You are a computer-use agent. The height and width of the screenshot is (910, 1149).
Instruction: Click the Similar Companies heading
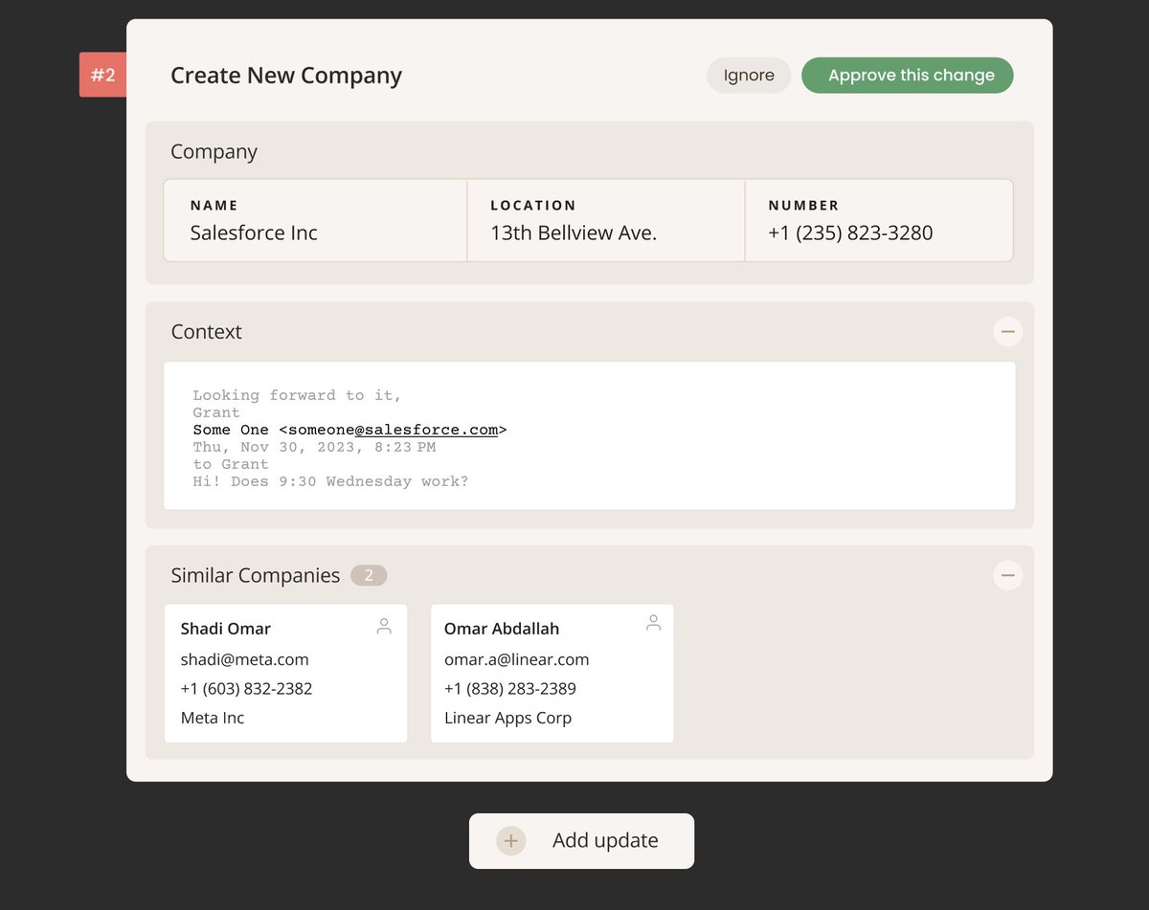[256, 575]
